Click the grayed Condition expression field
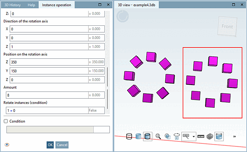Viewport: 247px width, 152px height. tap(50, 130)
